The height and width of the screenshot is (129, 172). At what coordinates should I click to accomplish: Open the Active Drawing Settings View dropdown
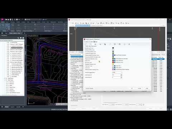pos(12,40)
